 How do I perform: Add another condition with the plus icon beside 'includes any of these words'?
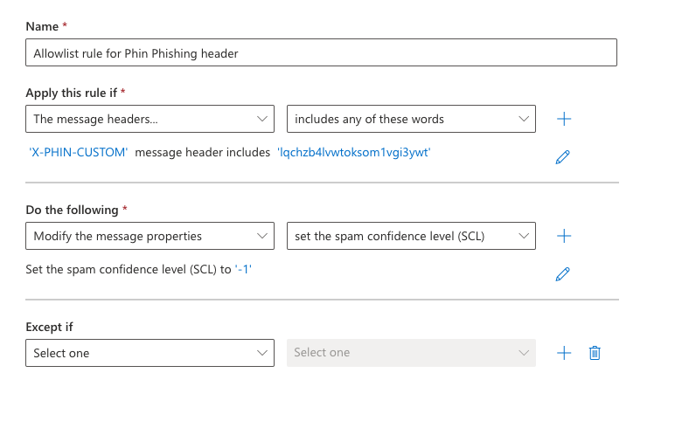(564, 119)
